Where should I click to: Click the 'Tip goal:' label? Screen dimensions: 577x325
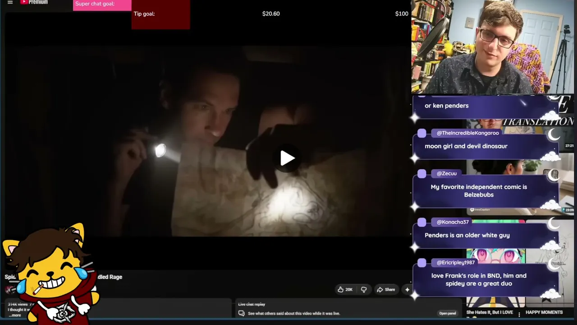pos(144,14)
